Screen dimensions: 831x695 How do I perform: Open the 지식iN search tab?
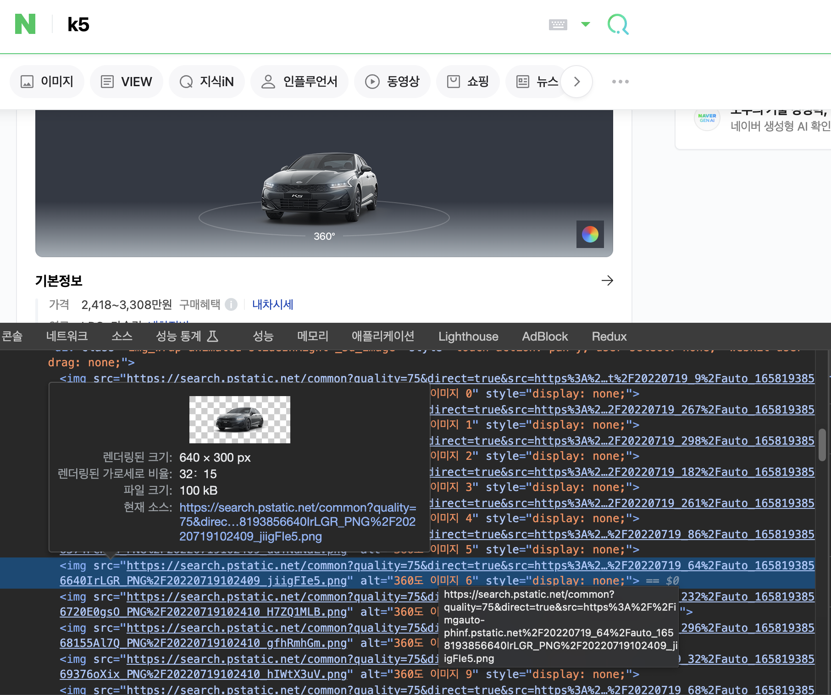[x=206, y=82]
